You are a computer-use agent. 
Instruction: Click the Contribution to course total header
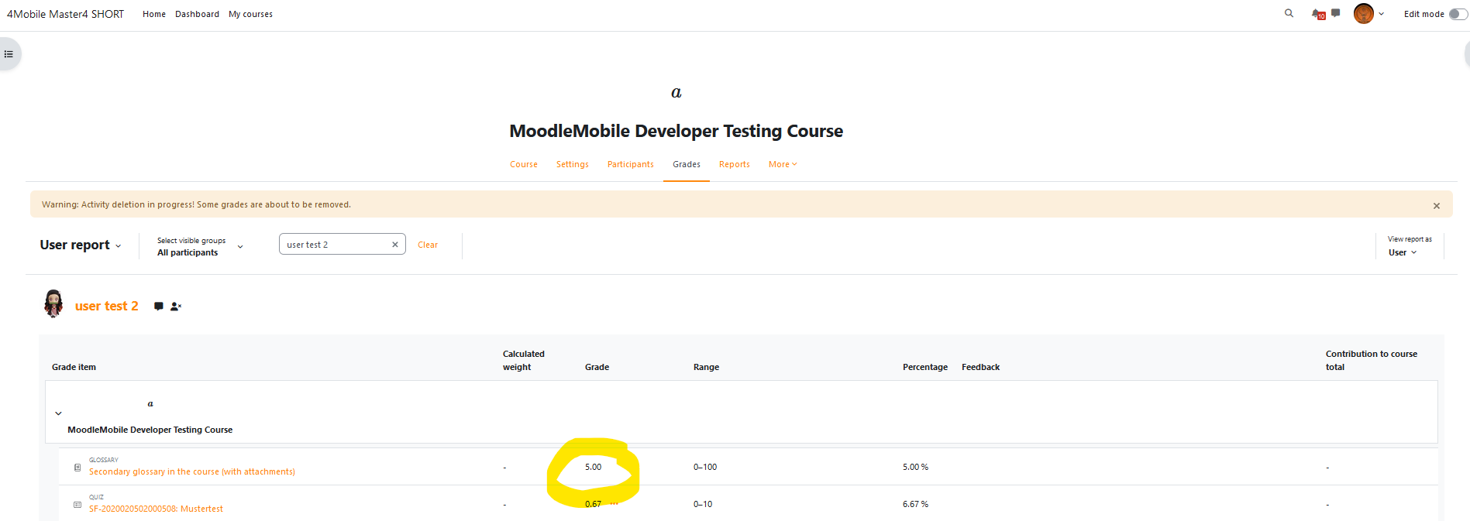pos(1372,361)
